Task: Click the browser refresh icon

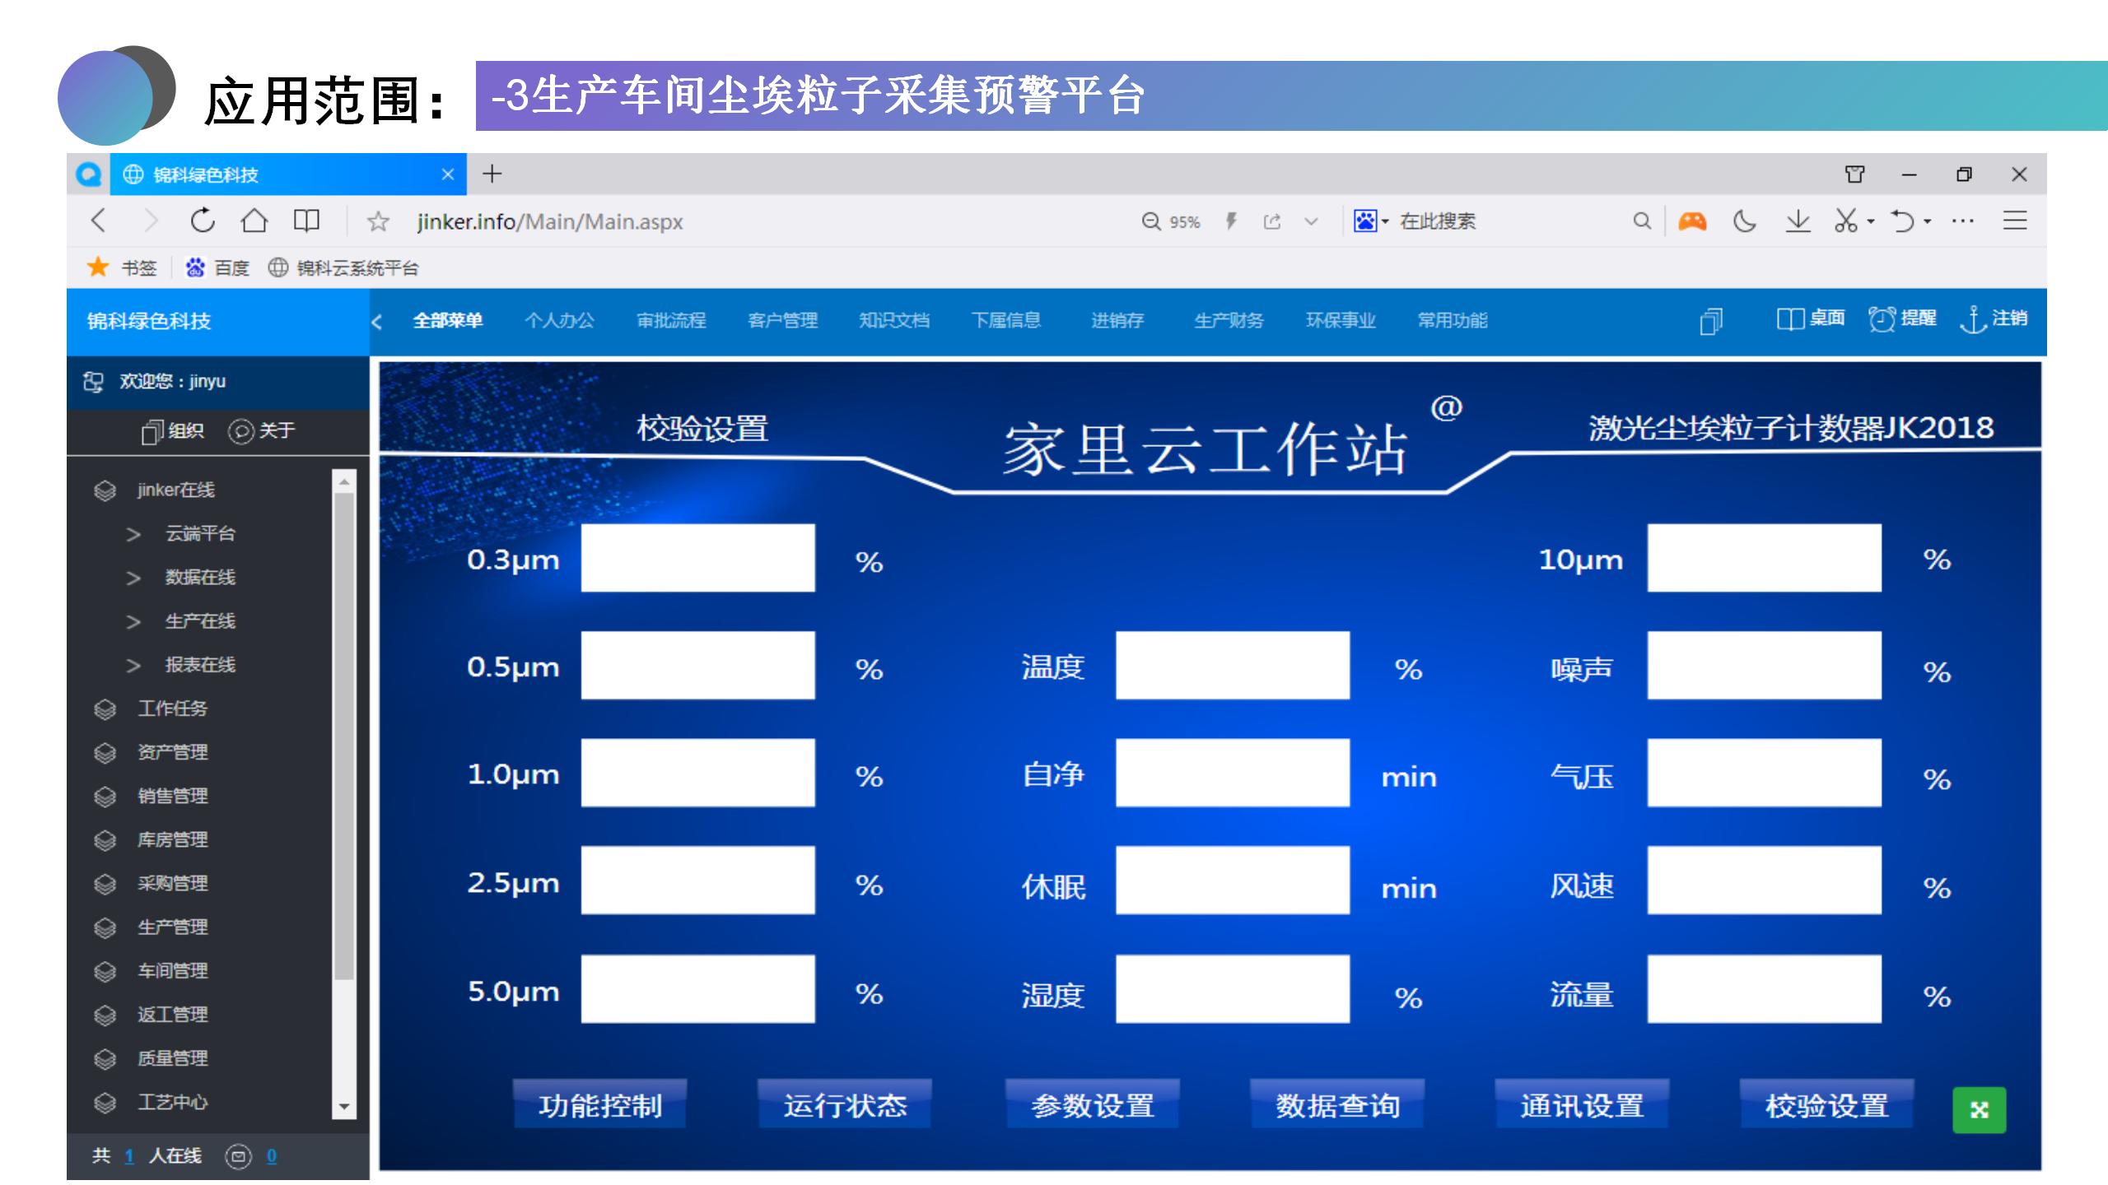Action: (203, 221)
